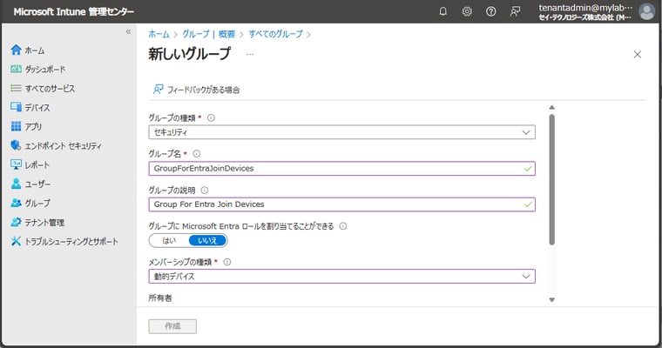The height and width of the screenshot is (348, 662).
Task: Click the レポート reports icon
Action: click(16, 164)
